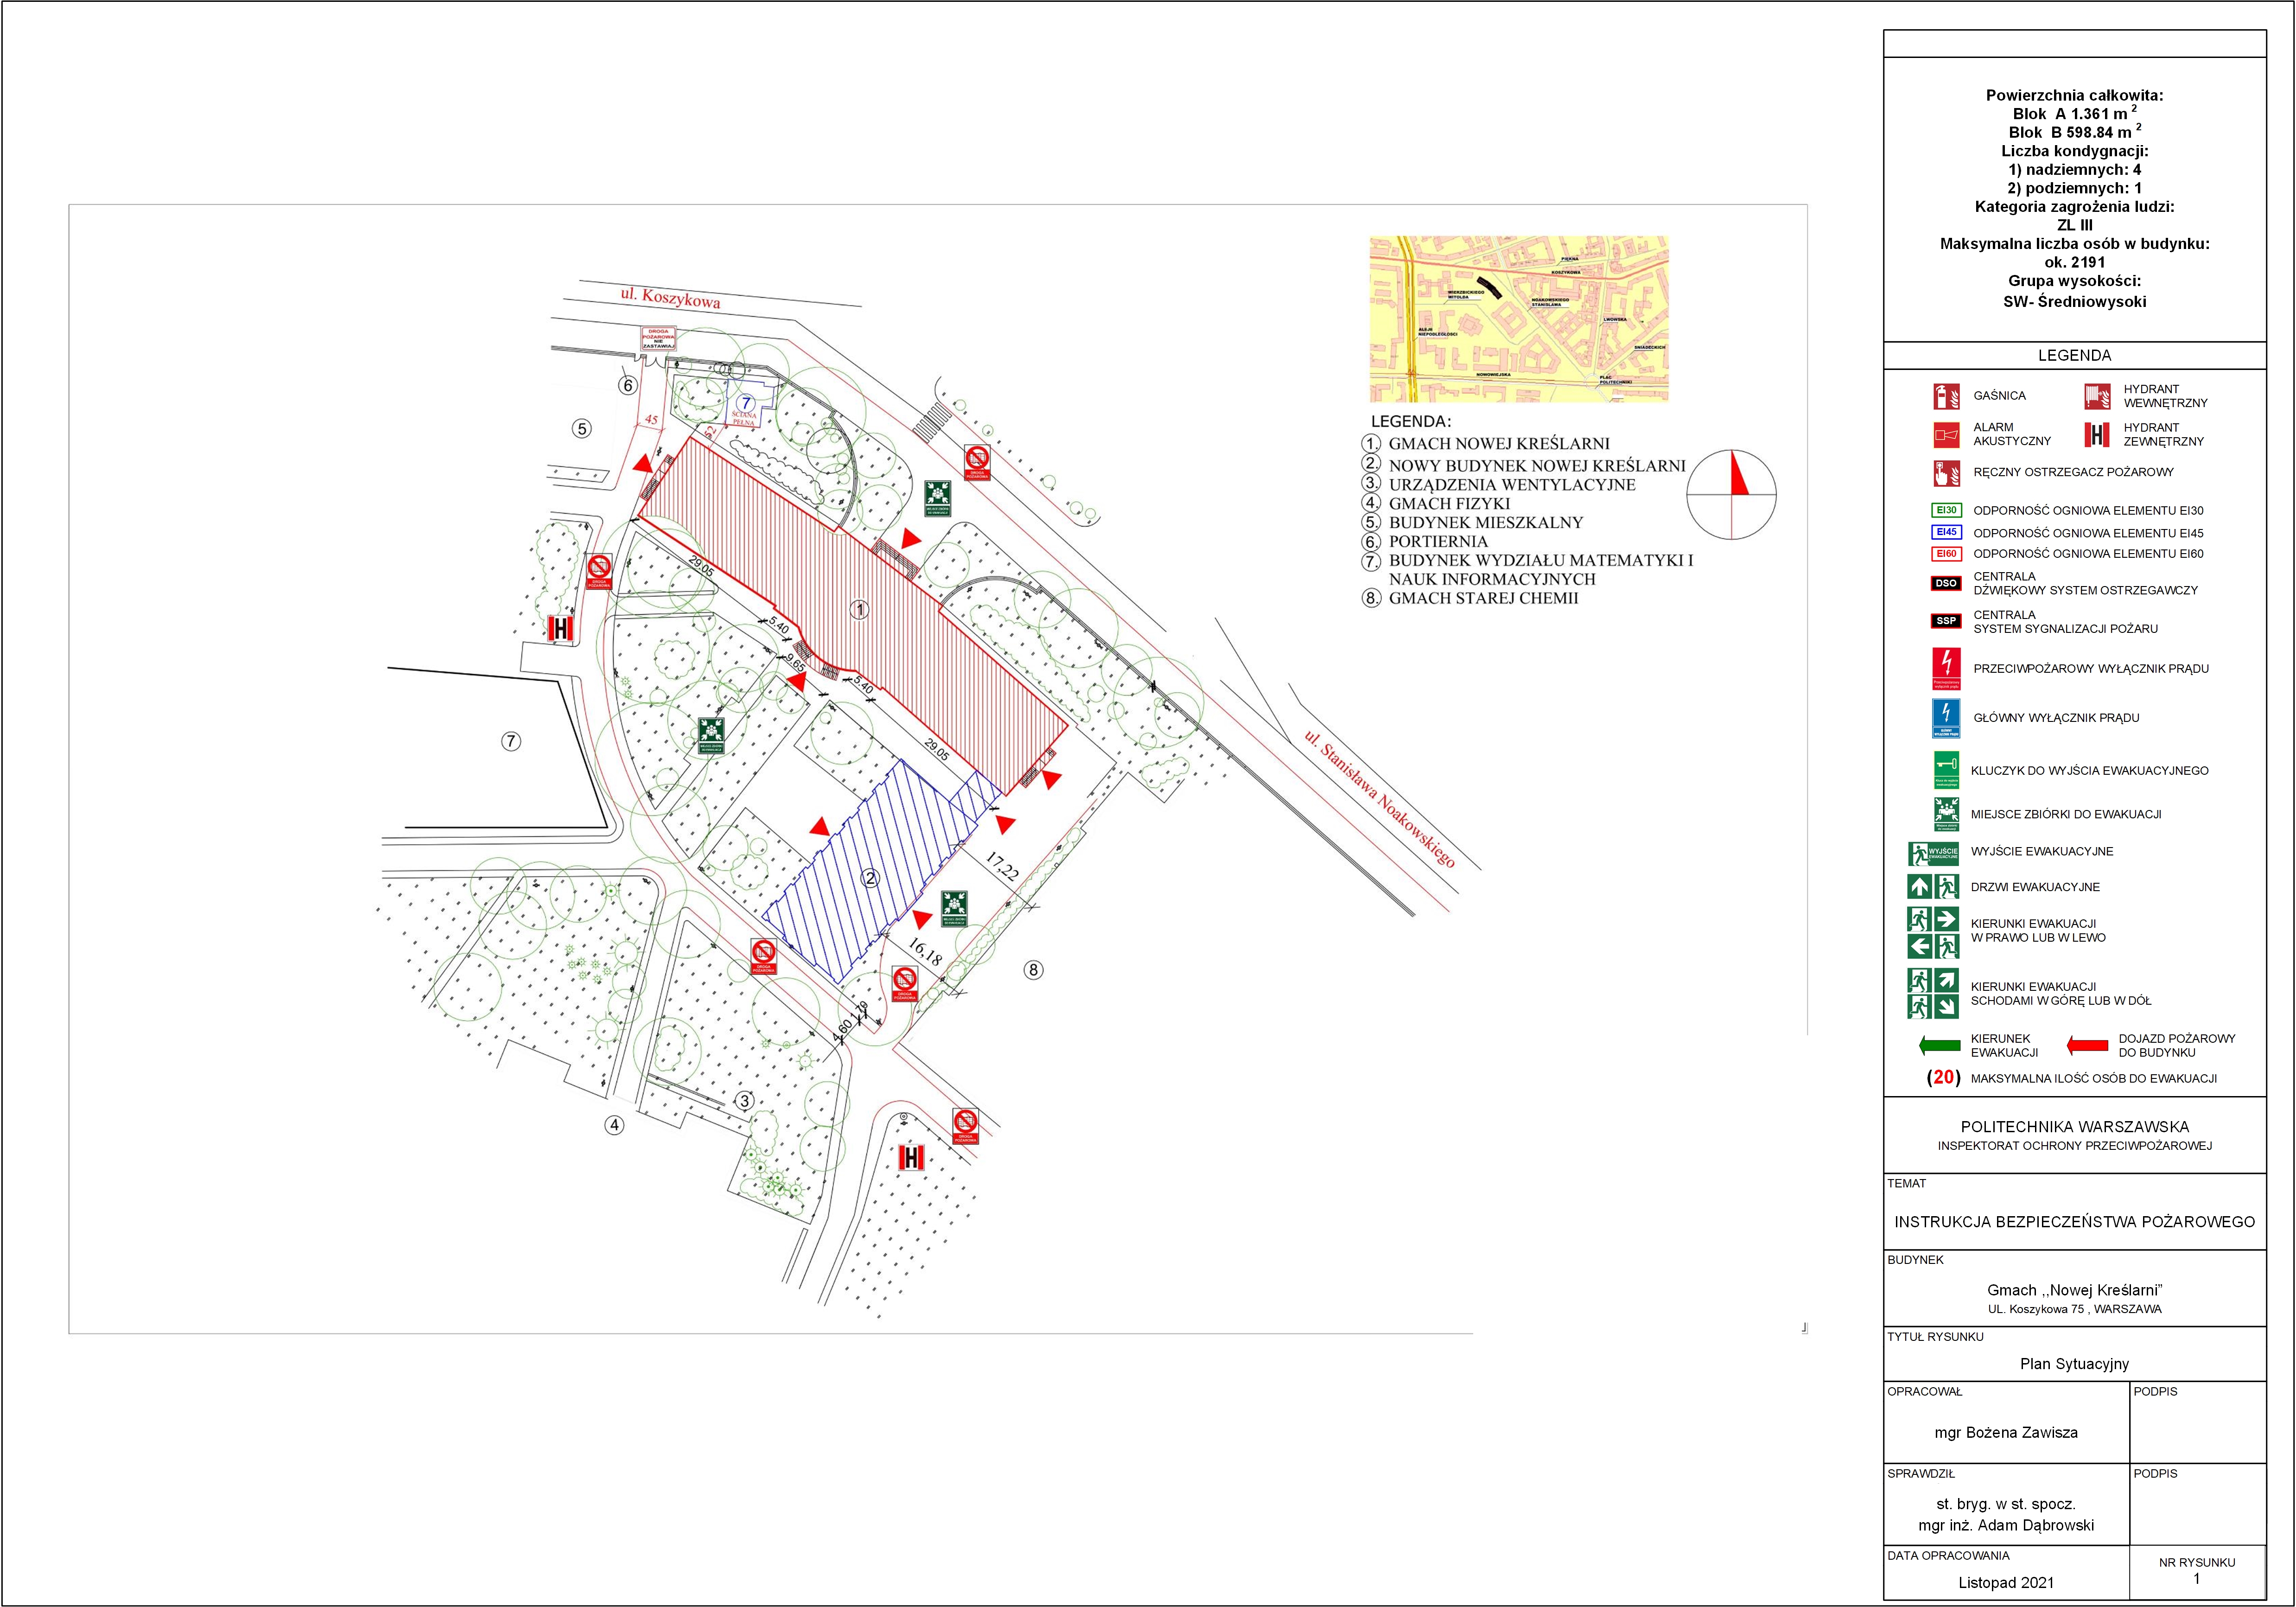The image size is (2296, 1607).
Task: Click the NR RYSUNKU value '1'
Action: [2196, 1579]
